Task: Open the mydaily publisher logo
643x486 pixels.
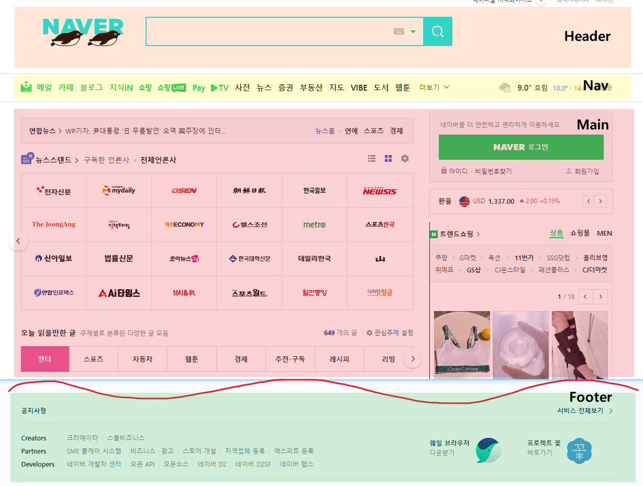Action: (119, 191)
